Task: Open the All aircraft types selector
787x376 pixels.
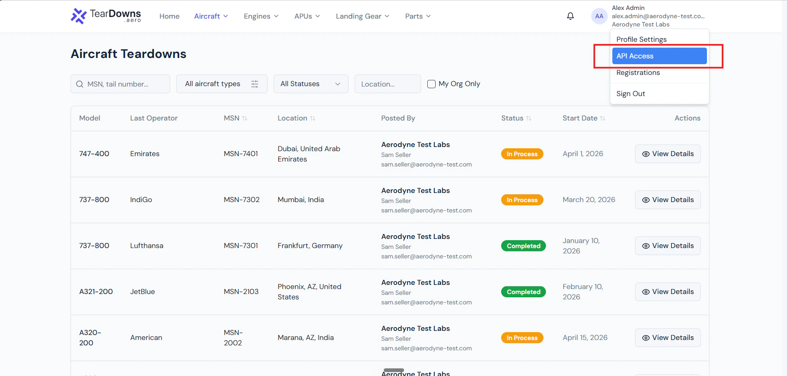Action: coord(222,84)
